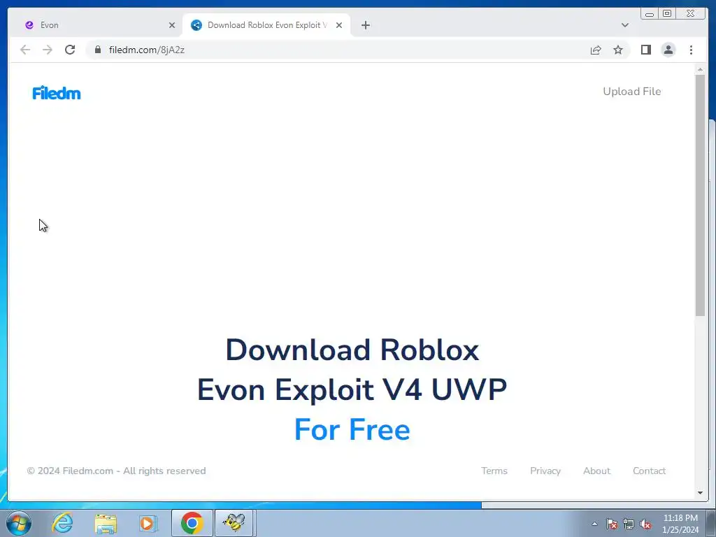
Task: Click the scrollbar up arrow
Action: pos(700,69)
